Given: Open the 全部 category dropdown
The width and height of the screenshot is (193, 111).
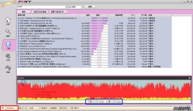Looking at the screenshot, I should coord(82,7).
